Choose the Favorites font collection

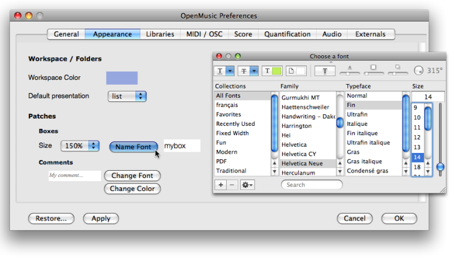coord(229,114)
